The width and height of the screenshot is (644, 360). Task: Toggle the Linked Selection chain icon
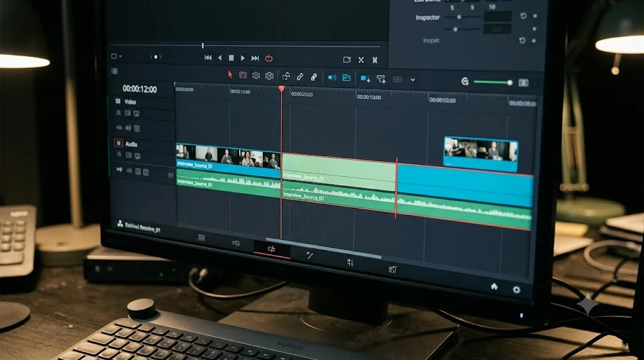(300, 76)
